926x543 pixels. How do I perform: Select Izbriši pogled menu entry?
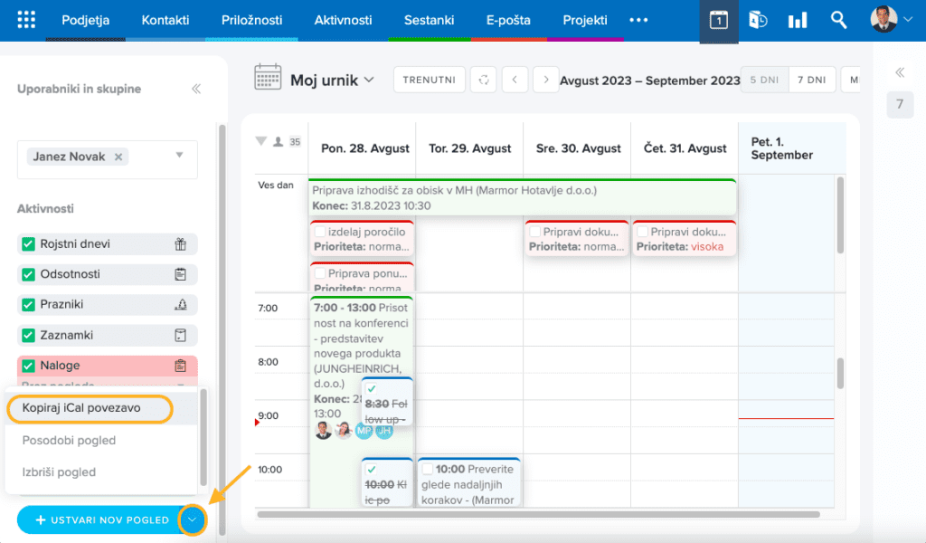pos(100,472)
